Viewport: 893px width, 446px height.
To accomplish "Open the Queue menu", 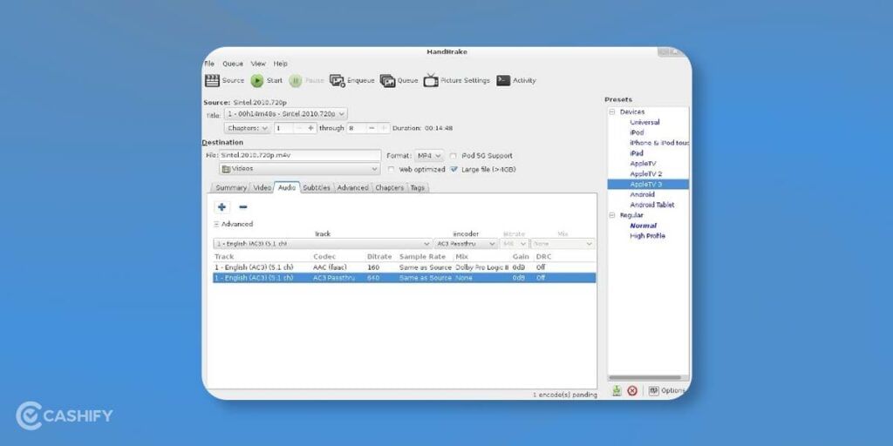I will 232,64.
